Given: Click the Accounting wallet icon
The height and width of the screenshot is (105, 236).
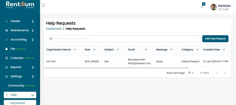Looking at the screenshot, I should click(x=7, y=40).
